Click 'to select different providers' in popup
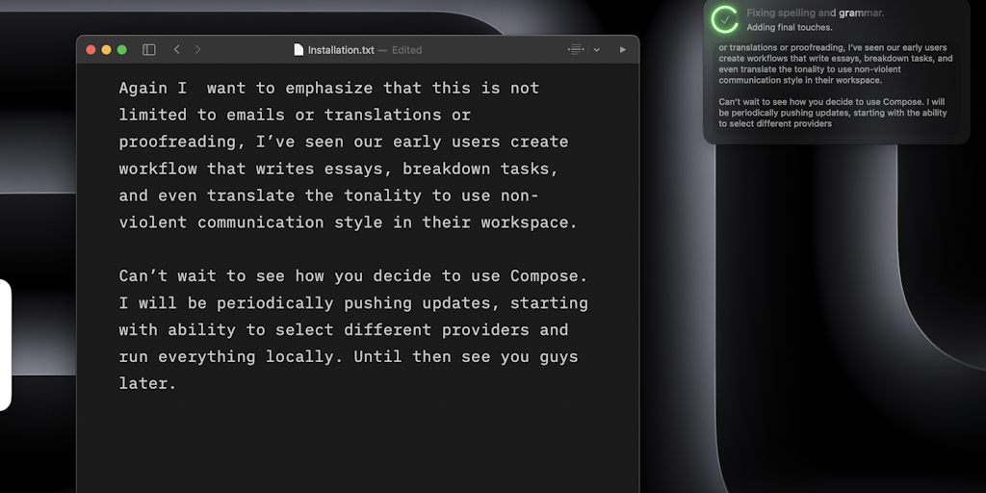Viewport: 986px width, 493px height. pos(775,124)
